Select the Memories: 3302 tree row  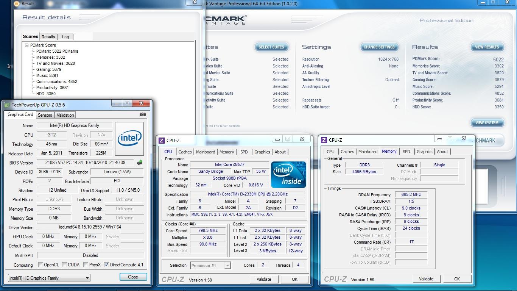51,57
